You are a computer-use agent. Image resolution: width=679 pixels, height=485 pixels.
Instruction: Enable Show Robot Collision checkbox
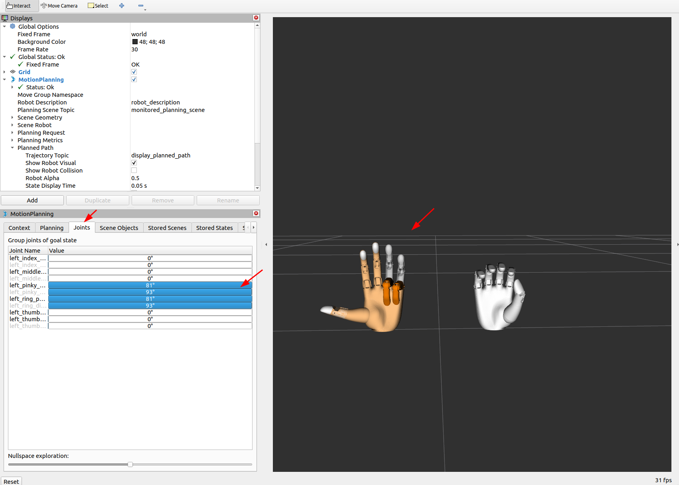point(134,171)
